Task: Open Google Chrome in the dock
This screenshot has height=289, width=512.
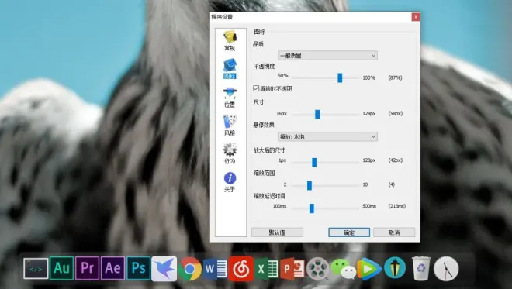Action: coord(190,269)
